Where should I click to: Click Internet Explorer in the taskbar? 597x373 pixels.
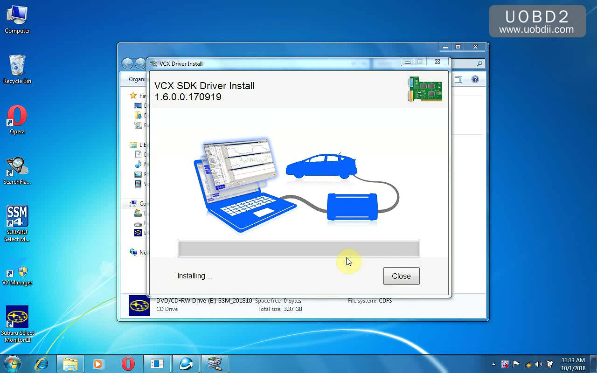tap(42, 364)
